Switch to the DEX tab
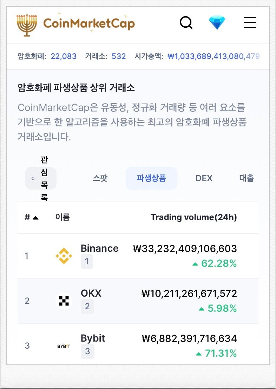 click(x=204, y=178)
